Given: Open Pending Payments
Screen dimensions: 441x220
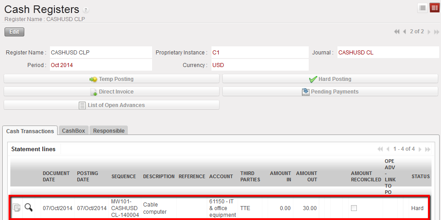Looking at the screenshot, I should 330,92.
